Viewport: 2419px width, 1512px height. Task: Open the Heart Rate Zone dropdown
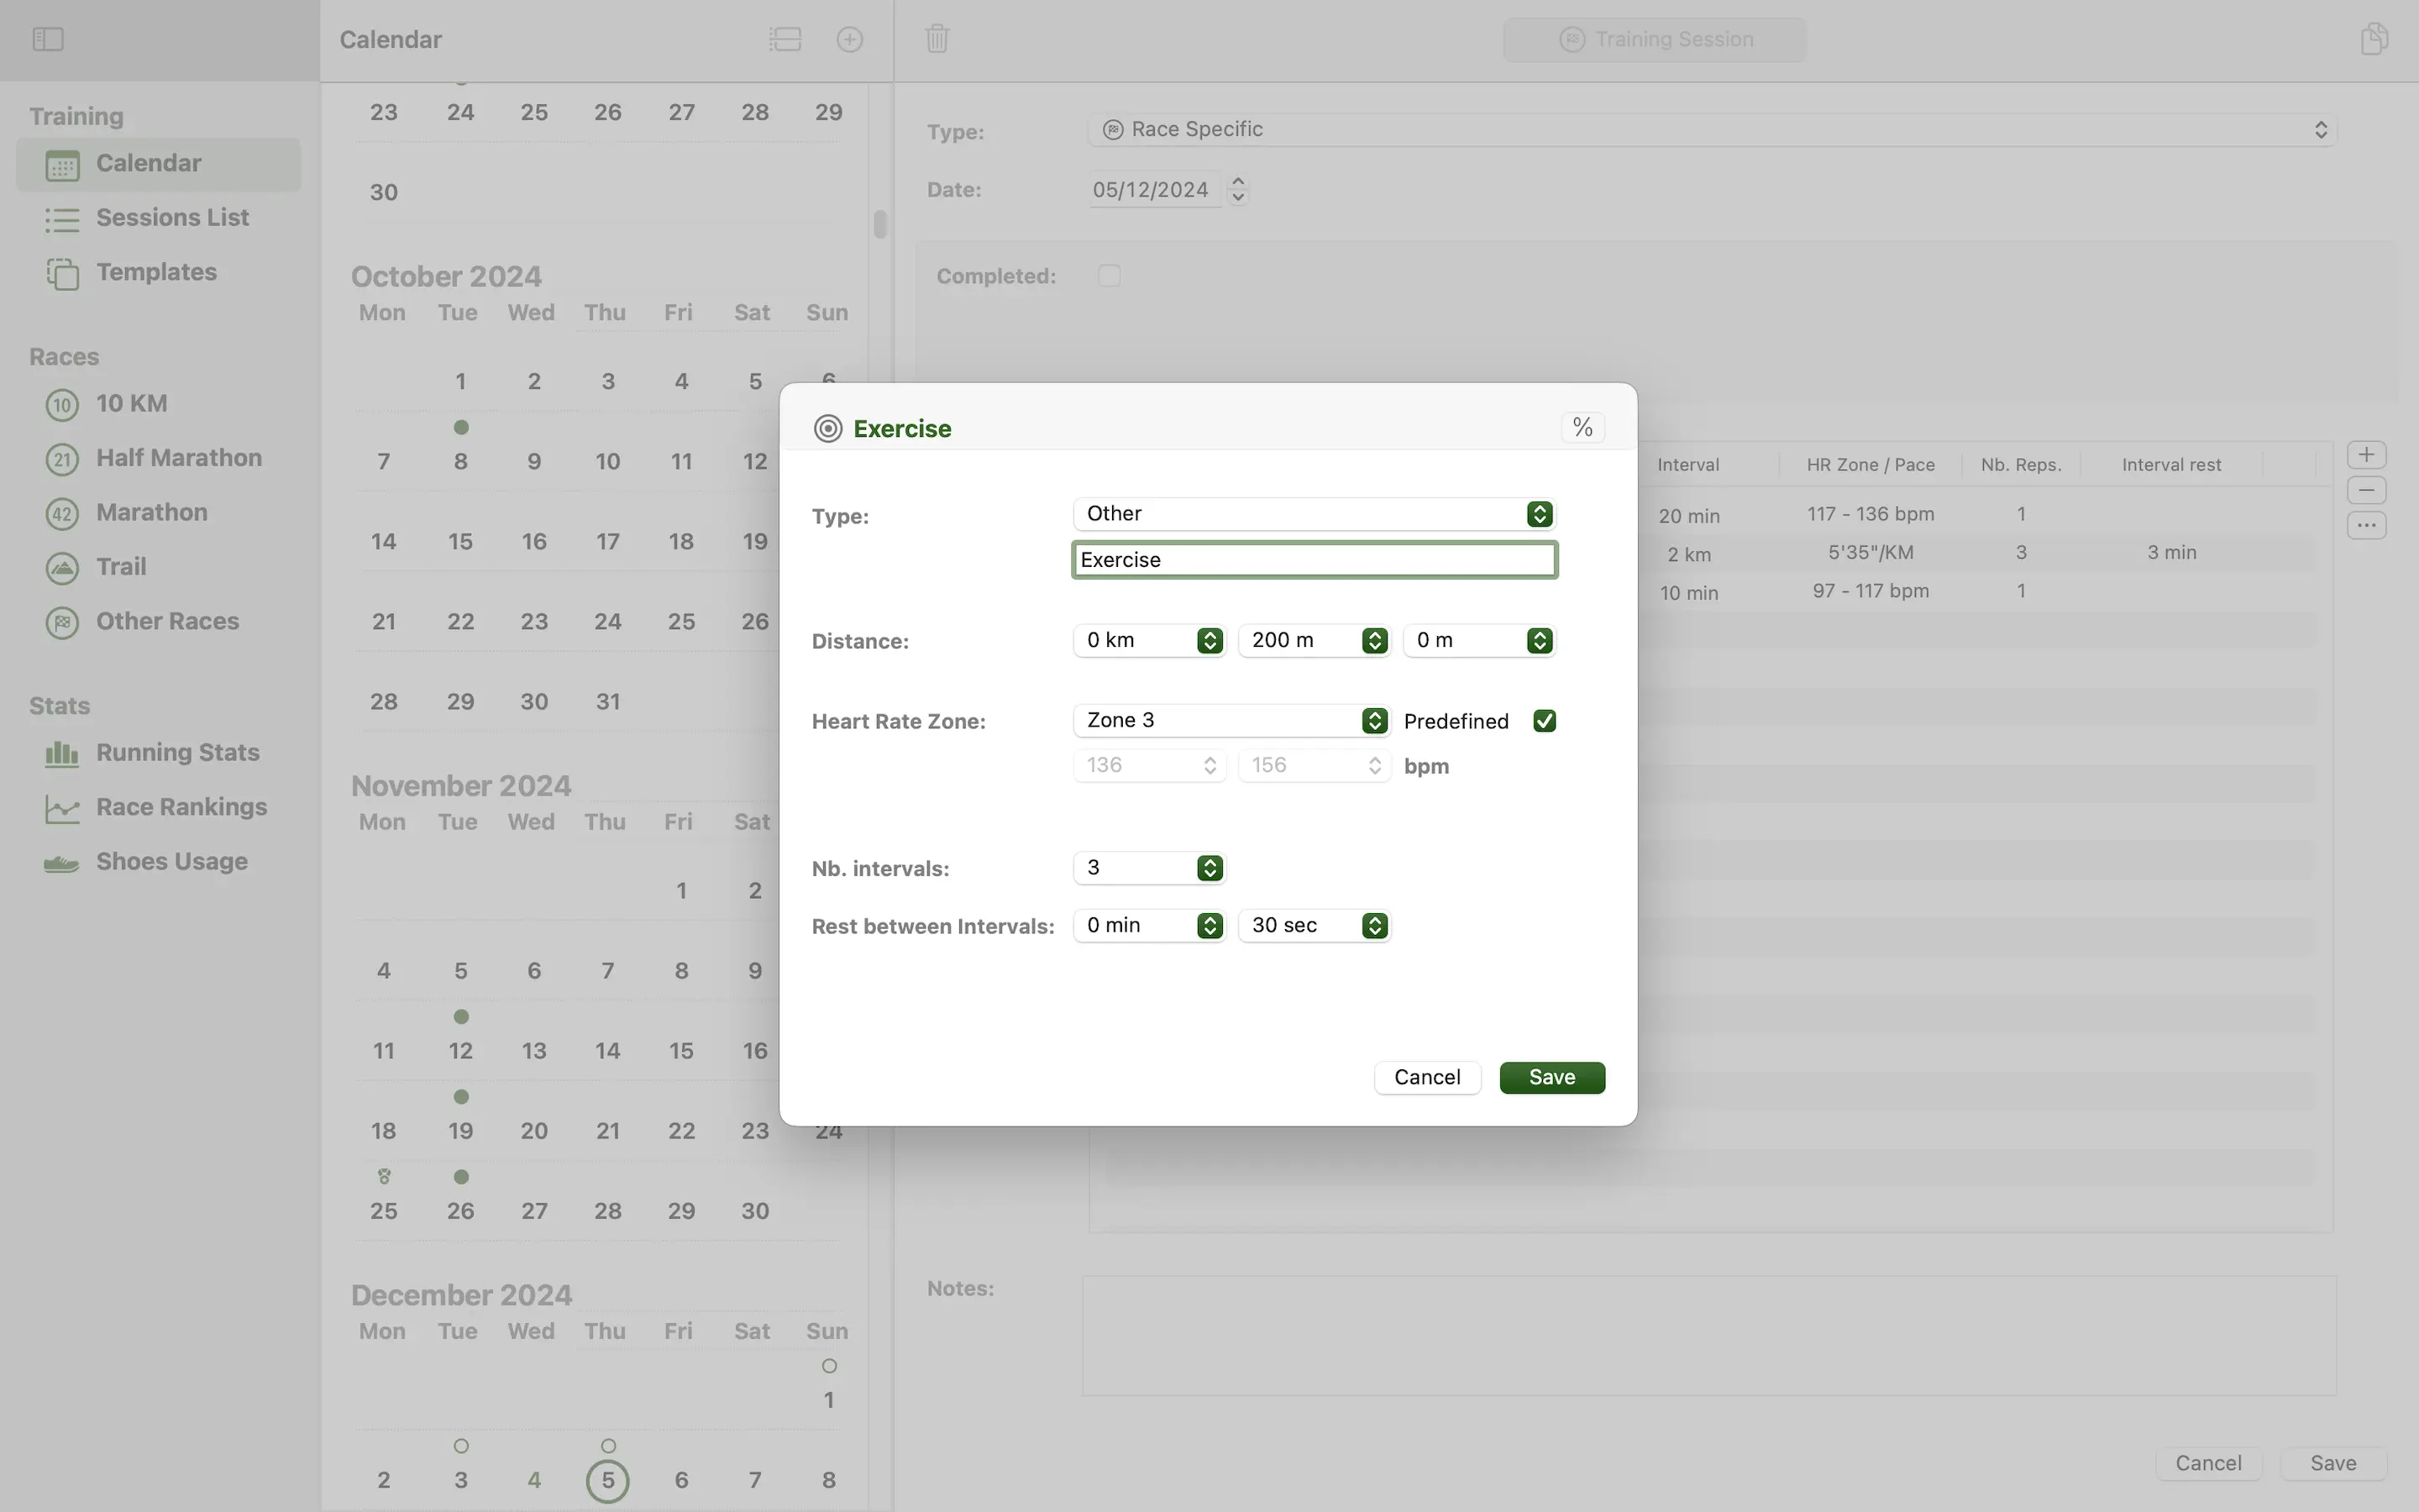(1230, 721)
